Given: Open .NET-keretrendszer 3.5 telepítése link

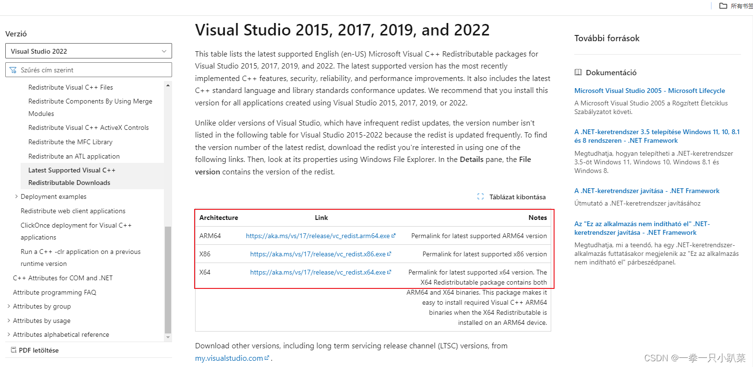Looking at the screenshot, I should coord(657,136).
